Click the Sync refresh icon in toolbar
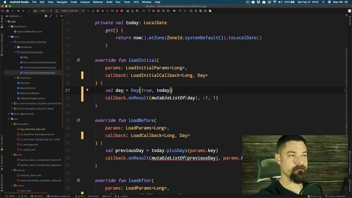352x198 pixels. [12, 11]
